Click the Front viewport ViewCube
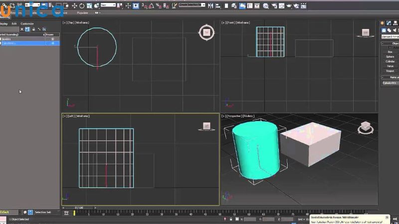 (366, 33)
